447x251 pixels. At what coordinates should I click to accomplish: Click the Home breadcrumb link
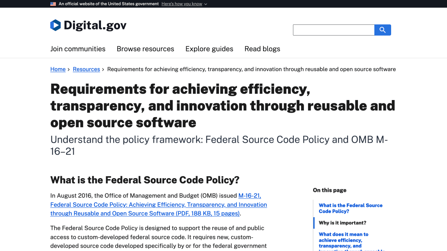[x=58, y=69]
